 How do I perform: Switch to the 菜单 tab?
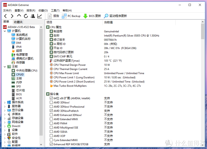click(6, 22)
